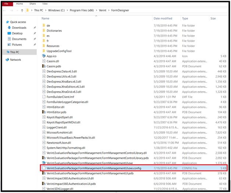This screenshot has height=193, width=231.
Task: Open Documents in navigation pane
Action: [19, 39]
